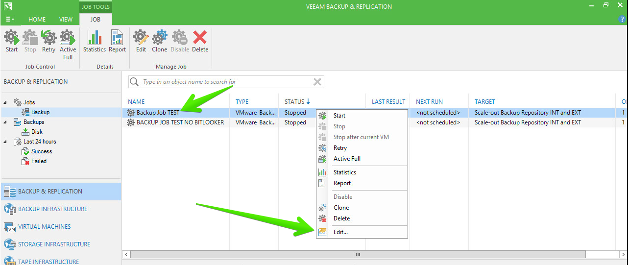Choose Clone in the context menu
The image size is (628, 265).
[362, 208]
